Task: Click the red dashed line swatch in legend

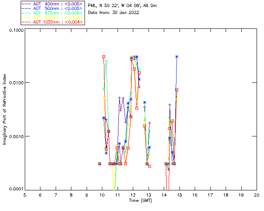Action: tap(26, 22)
